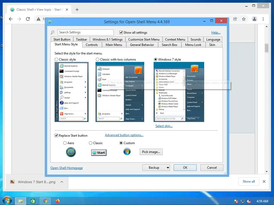The image size is (274, 205).
Task: Switch to the Taskbar tab
Action: (81, 40)
